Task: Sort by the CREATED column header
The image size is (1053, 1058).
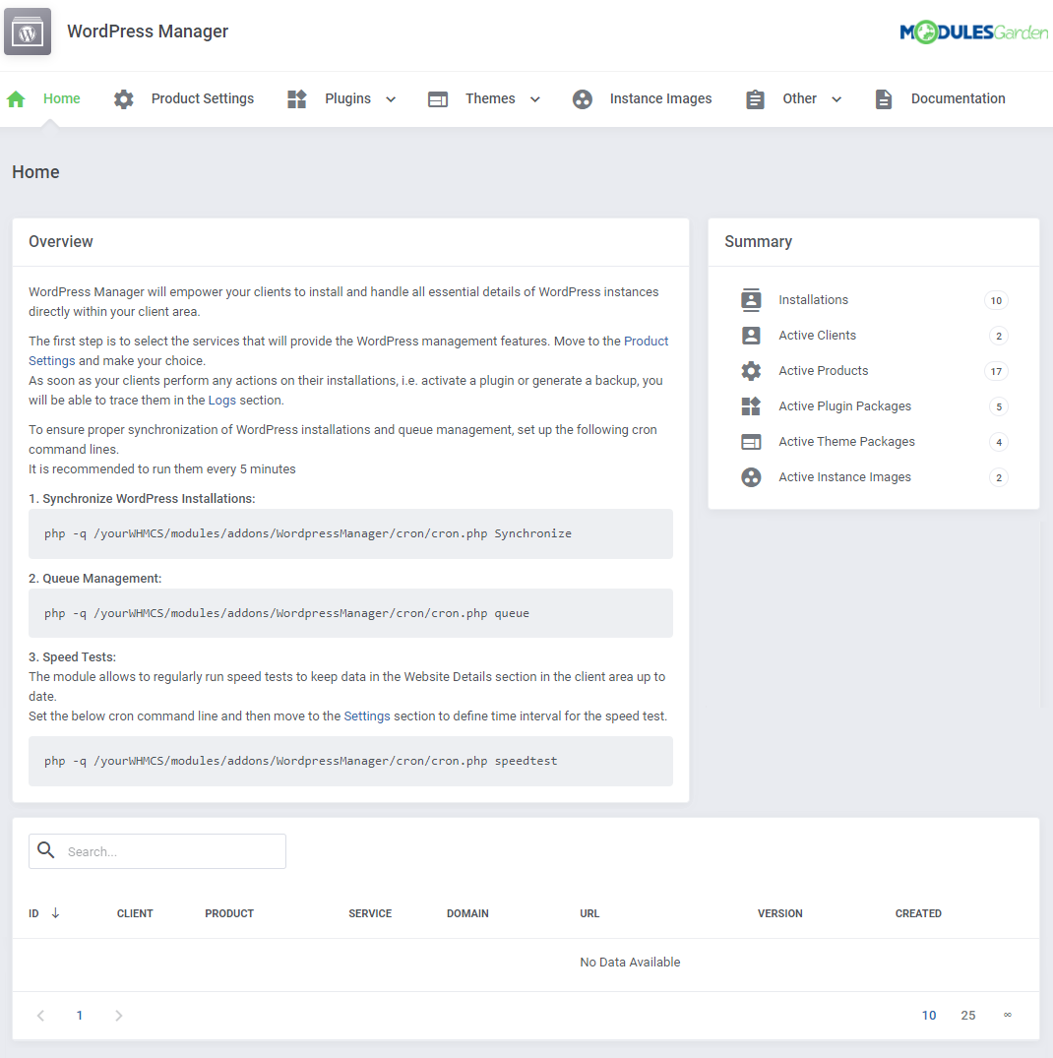Action: (x=918, y=913)
